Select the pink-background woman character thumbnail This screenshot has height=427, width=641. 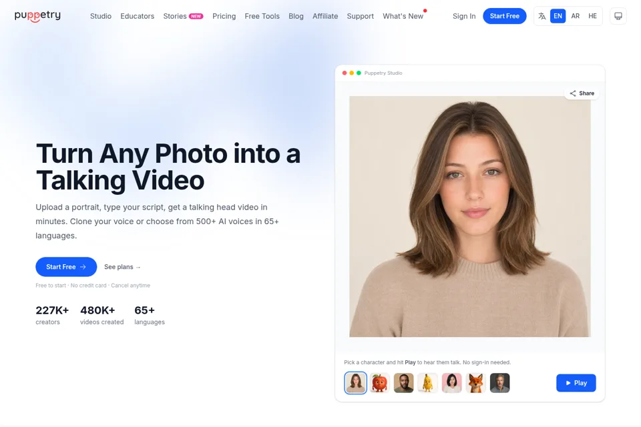(x=452, y=383)
